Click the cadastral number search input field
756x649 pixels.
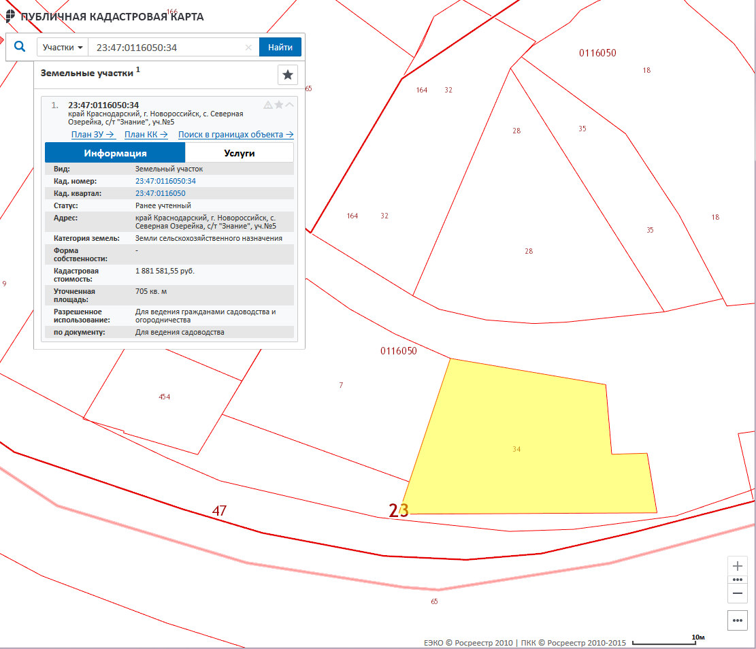[169, 47]
